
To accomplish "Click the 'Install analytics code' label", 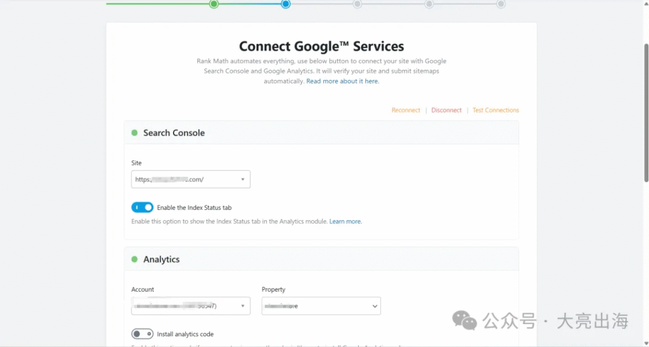I will (185, 334).
